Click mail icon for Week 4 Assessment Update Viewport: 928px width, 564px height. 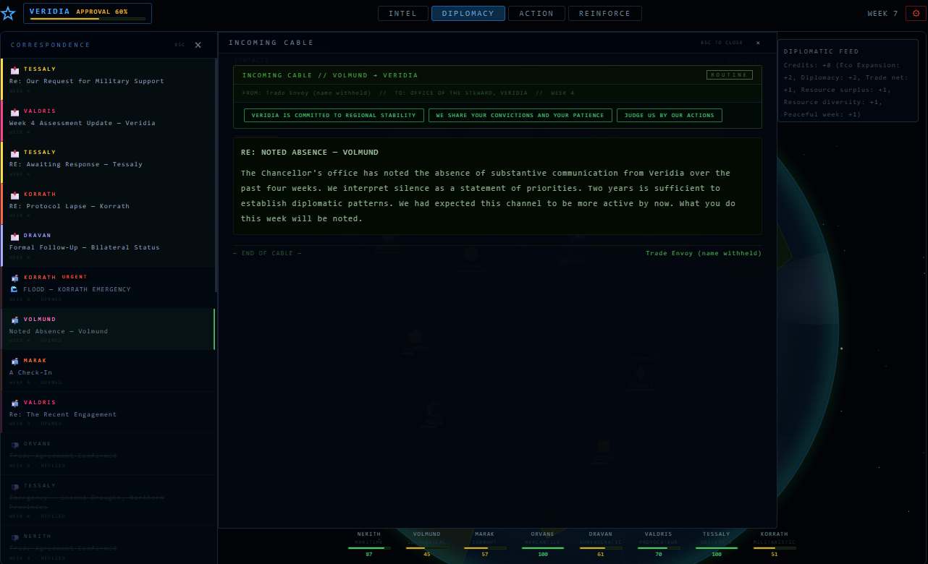[x=14, y=112]
